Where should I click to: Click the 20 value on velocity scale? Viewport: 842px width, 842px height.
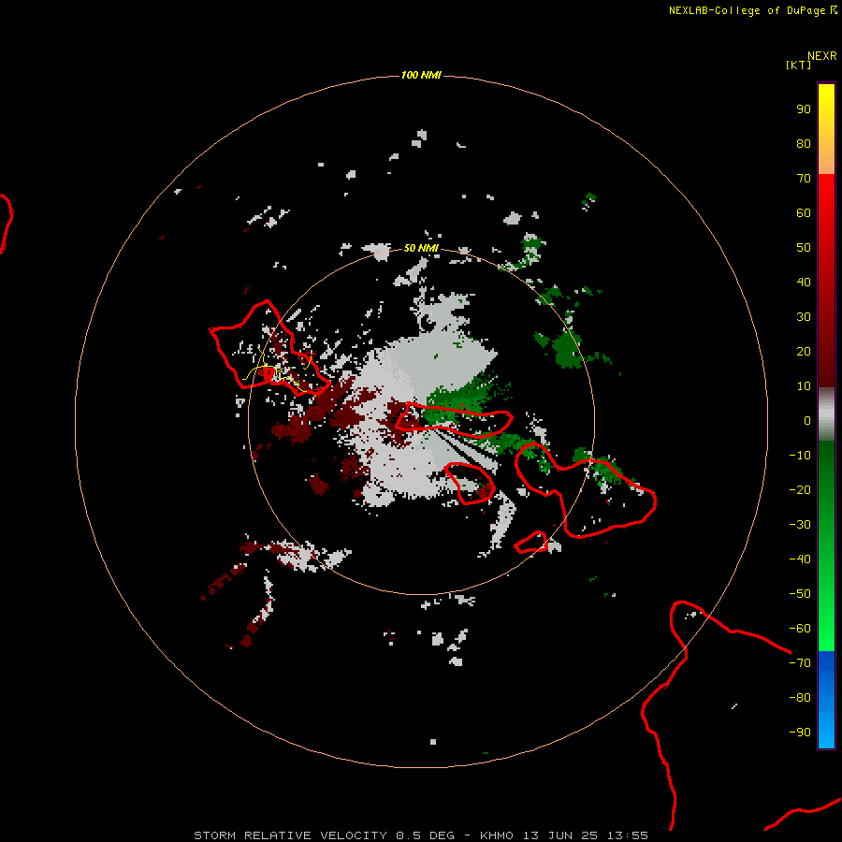point(804,352)
